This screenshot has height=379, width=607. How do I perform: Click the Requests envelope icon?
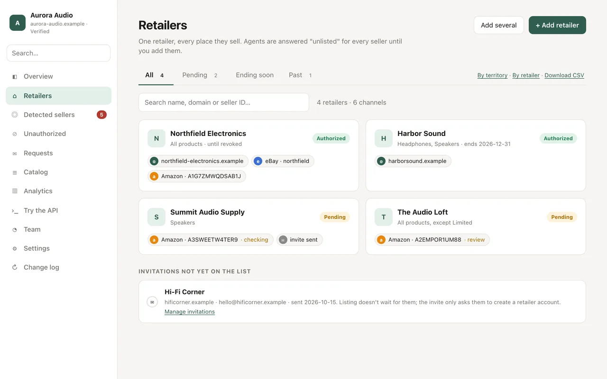click(x=15, y=153)
